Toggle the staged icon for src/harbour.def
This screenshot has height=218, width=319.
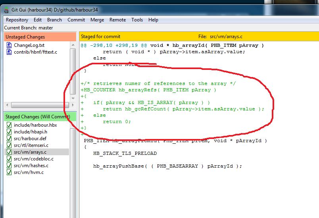pos(10,139)
